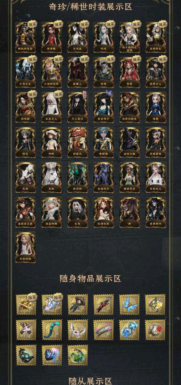
Task: View the 死灵师 costume card
Action: [x=77, y=177]
